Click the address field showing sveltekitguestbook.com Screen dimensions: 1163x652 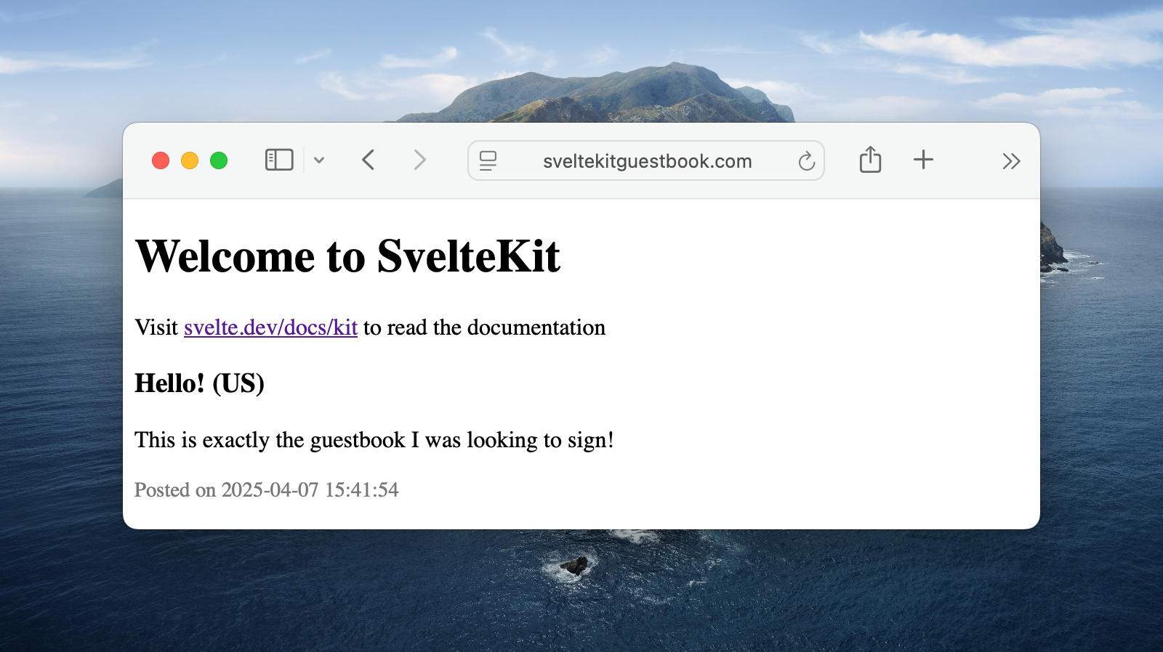pos(645,160)
